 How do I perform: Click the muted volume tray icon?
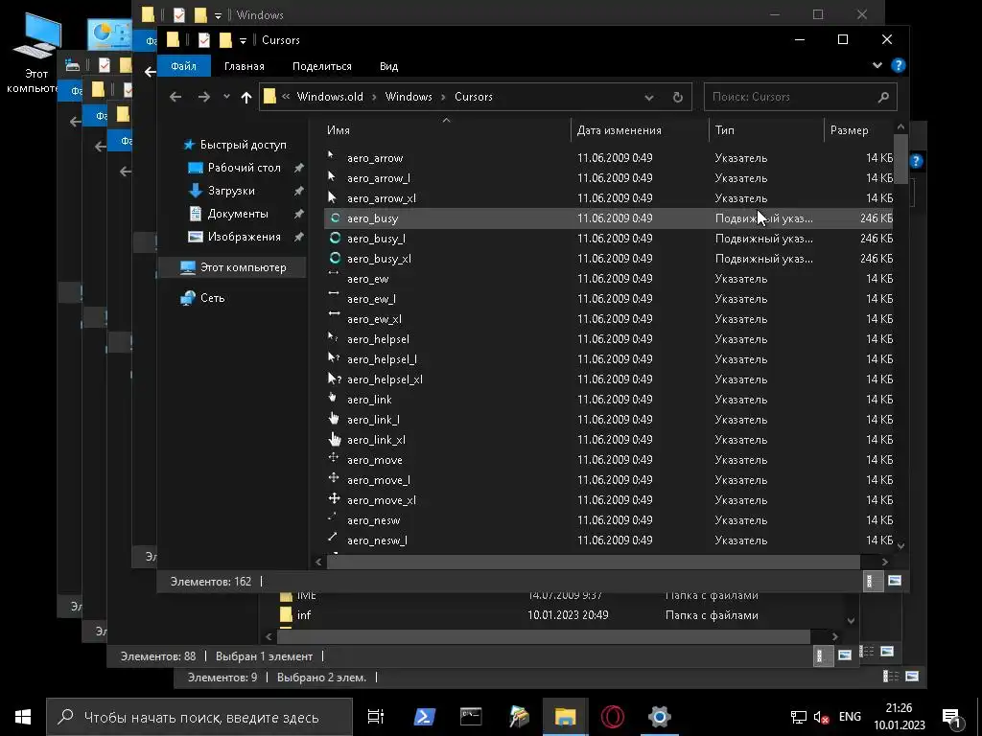pyautogui.click(x=821, y=717)
